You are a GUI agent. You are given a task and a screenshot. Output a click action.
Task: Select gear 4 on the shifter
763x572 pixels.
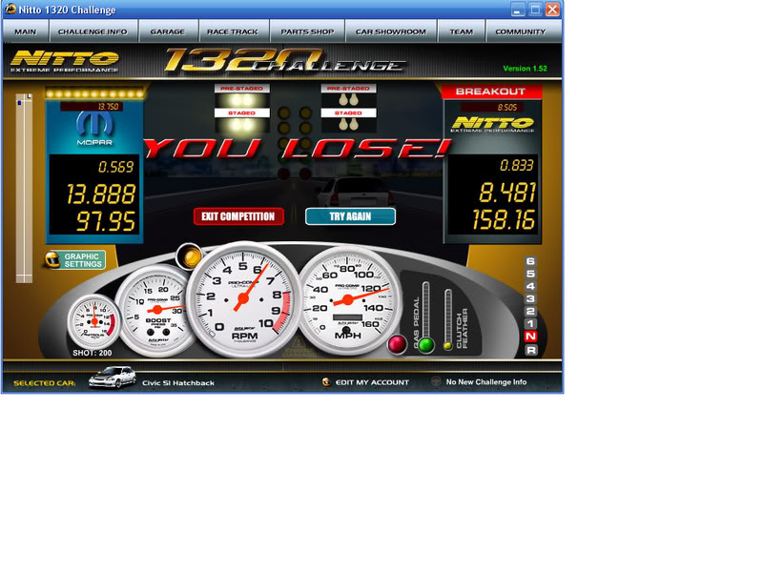(x=531, y=287)
